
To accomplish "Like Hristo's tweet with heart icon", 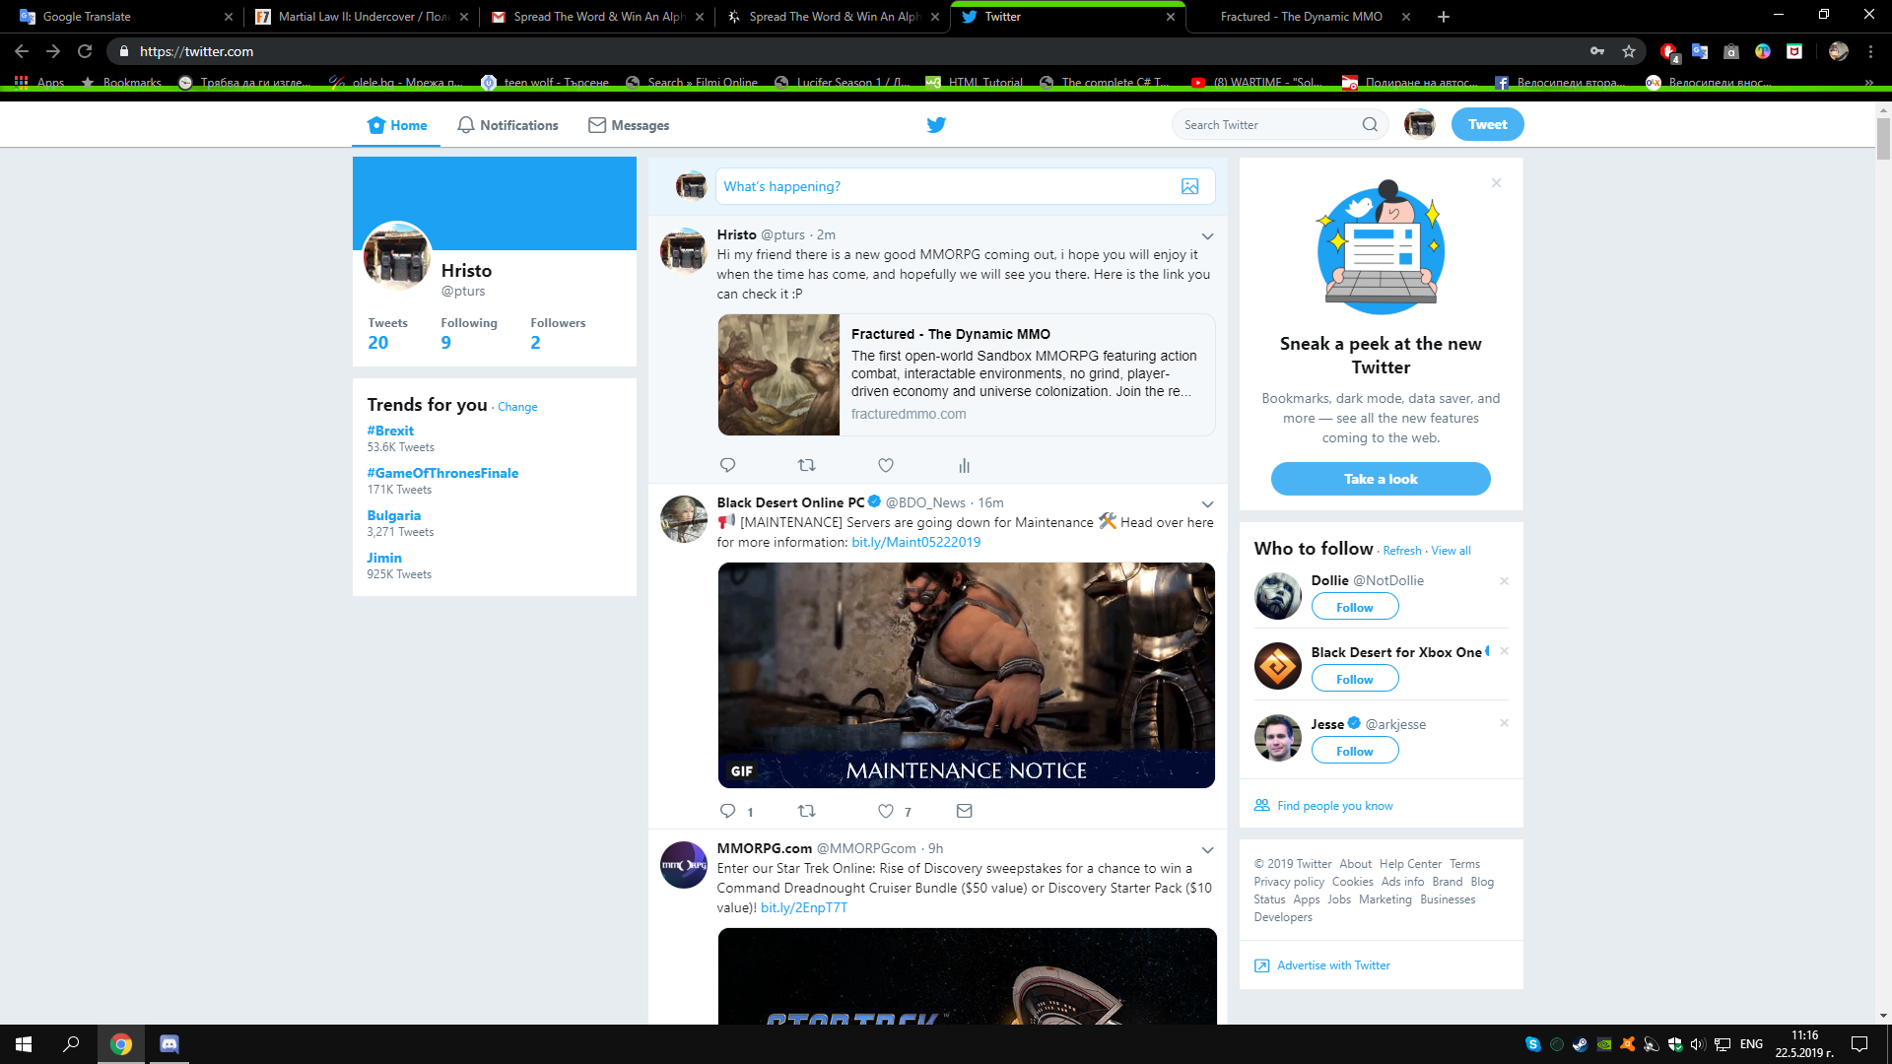I will pyautogui.click(x=886, y=465).
